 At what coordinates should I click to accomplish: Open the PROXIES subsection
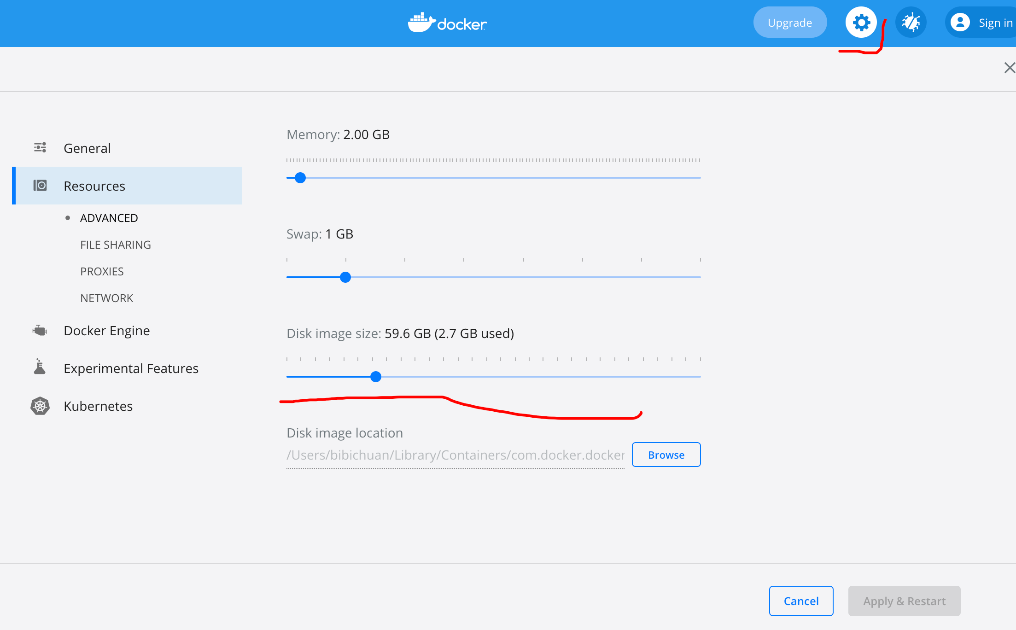pos(102,271)
